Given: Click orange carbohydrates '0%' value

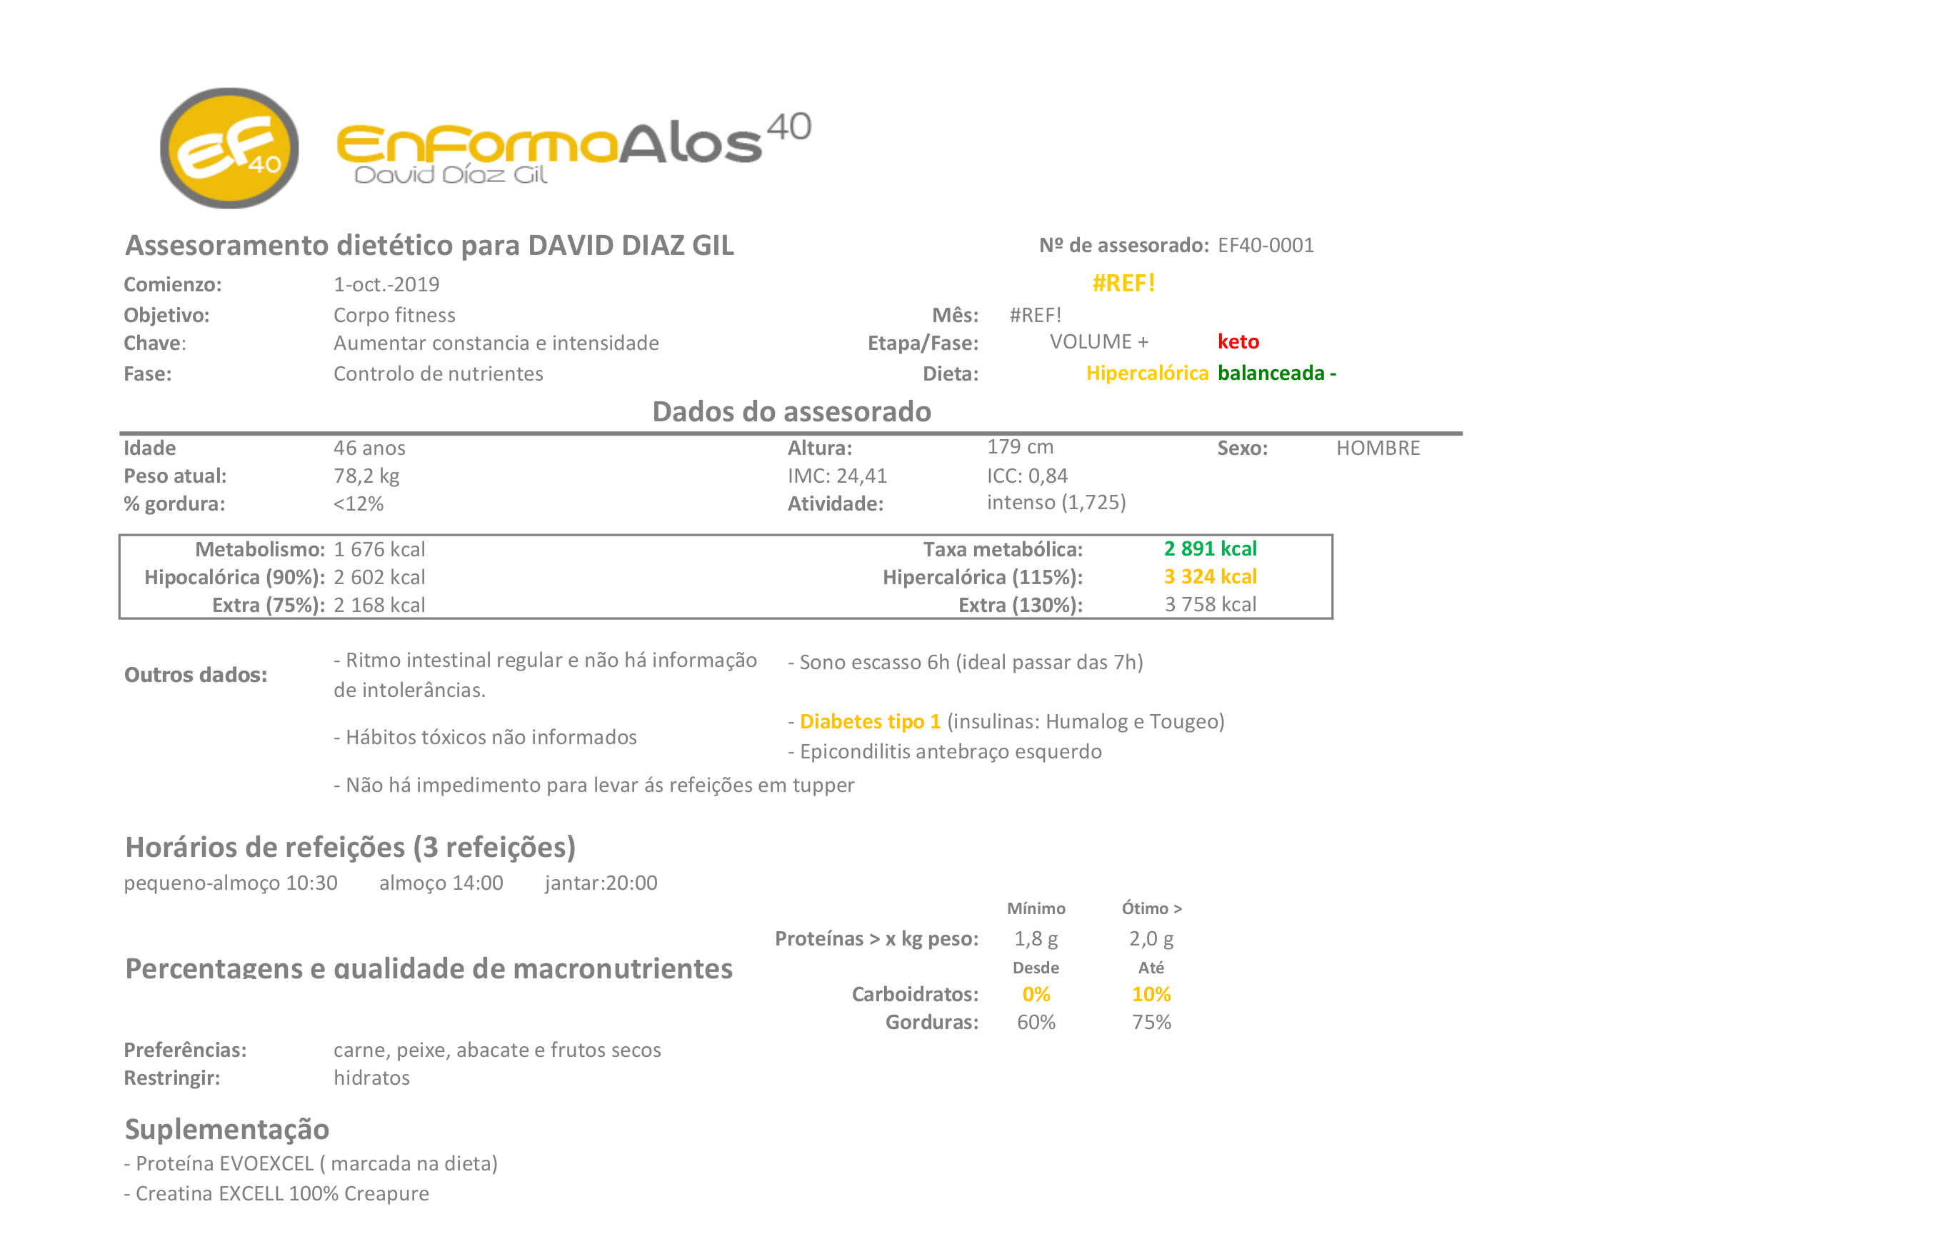Looking at the screenshot, I should click(x=1036, y=994).
